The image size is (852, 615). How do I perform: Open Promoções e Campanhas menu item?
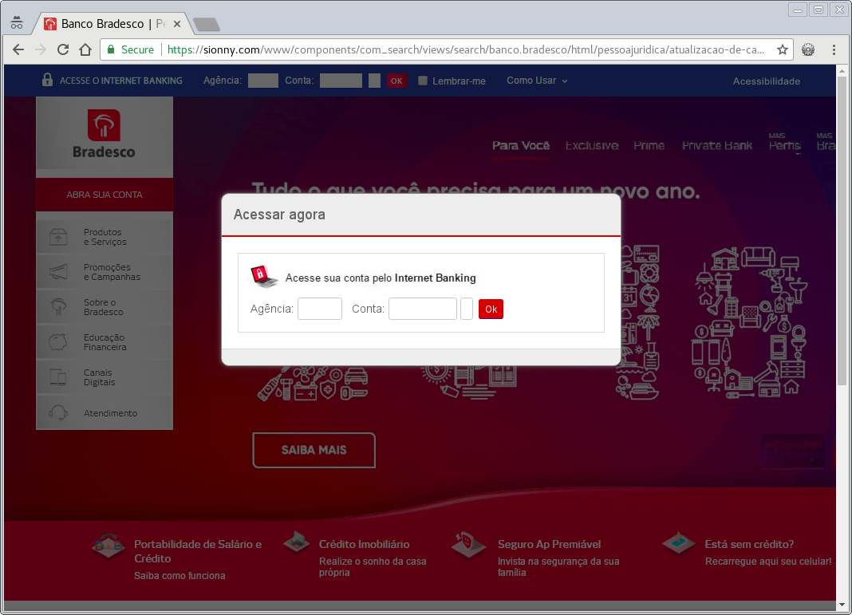click(x=105, y=272)
